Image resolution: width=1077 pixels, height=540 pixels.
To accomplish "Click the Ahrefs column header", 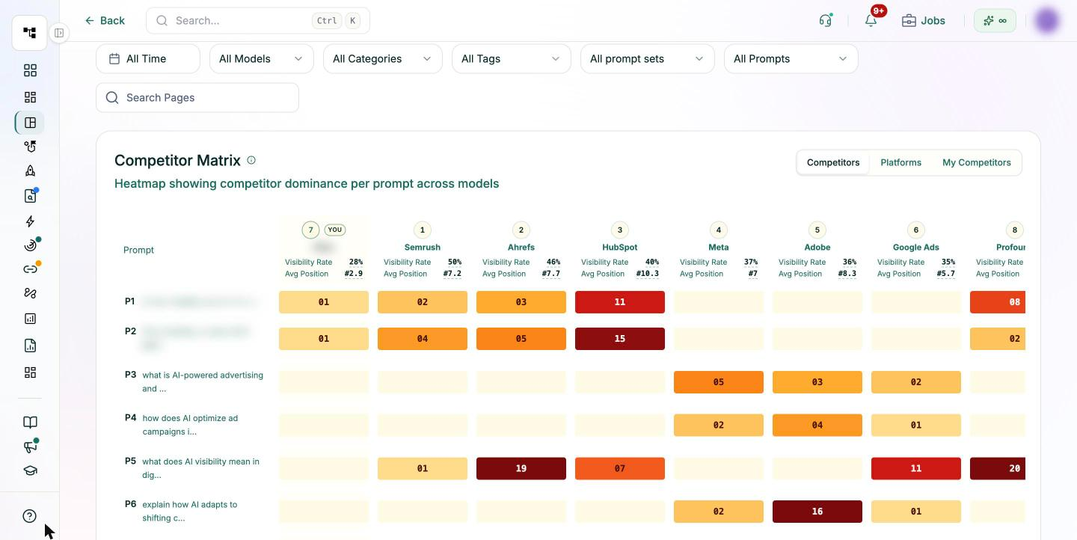I will click(521, 247).
